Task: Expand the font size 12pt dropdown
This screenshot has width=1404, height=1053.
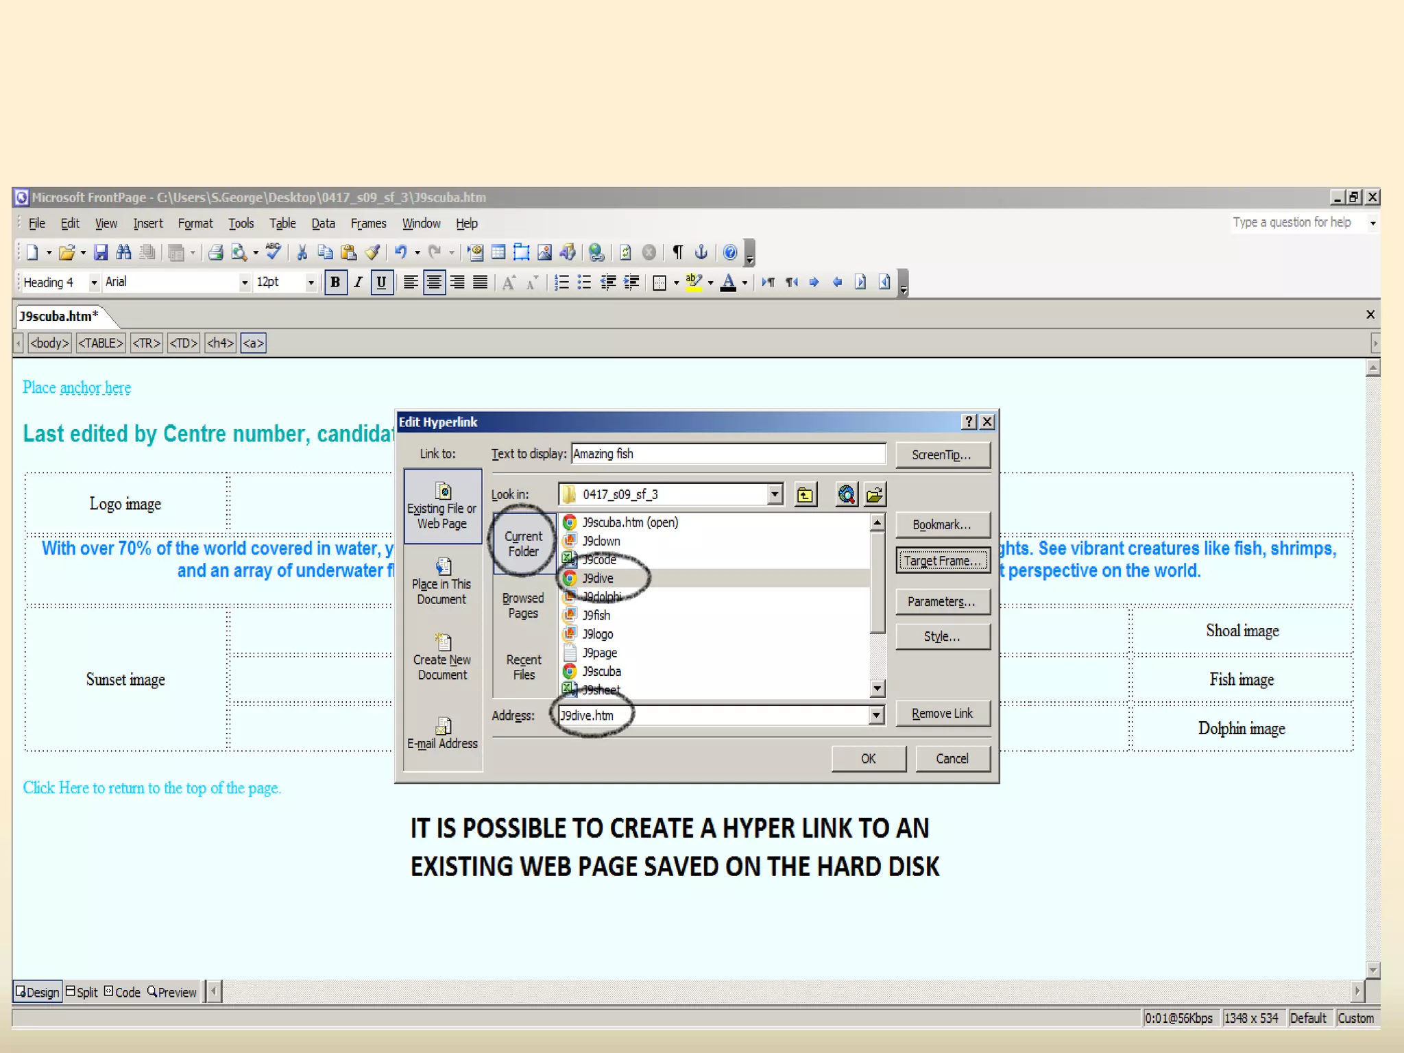Action: pyautogui.click(x=311, y=282)
